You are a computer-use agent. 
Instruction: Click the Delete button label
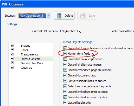click(x=69, y=16)
